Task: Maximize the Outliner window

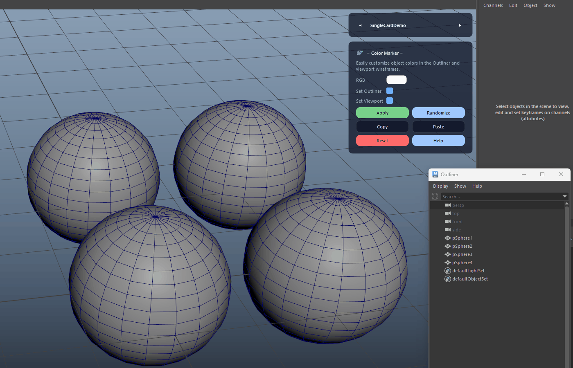Action: (x=542, y=174)
